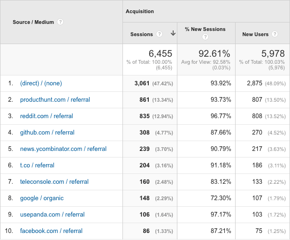Viewport: 290px width, 240px height.
Task: Click help icon beside Source / Medium
Action: [x=61, y=22]
